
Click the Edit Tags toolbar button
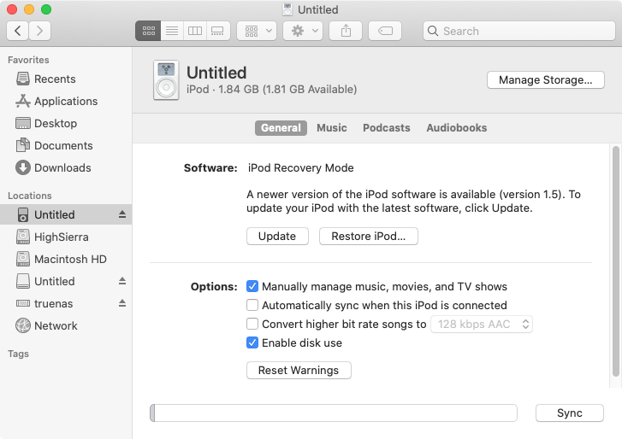pyautogui.click(x=385, y=31)
